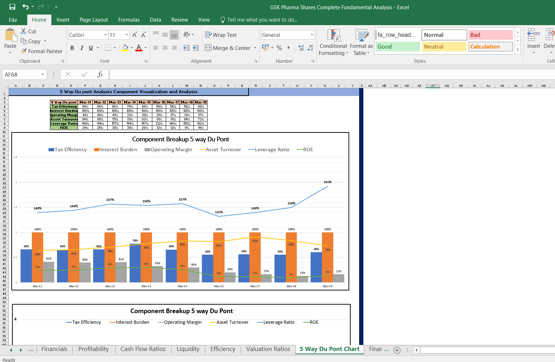Open the number format General dropdown
Image resolution: width=555 pixels, height=362 pixels.
coord(312,35)
